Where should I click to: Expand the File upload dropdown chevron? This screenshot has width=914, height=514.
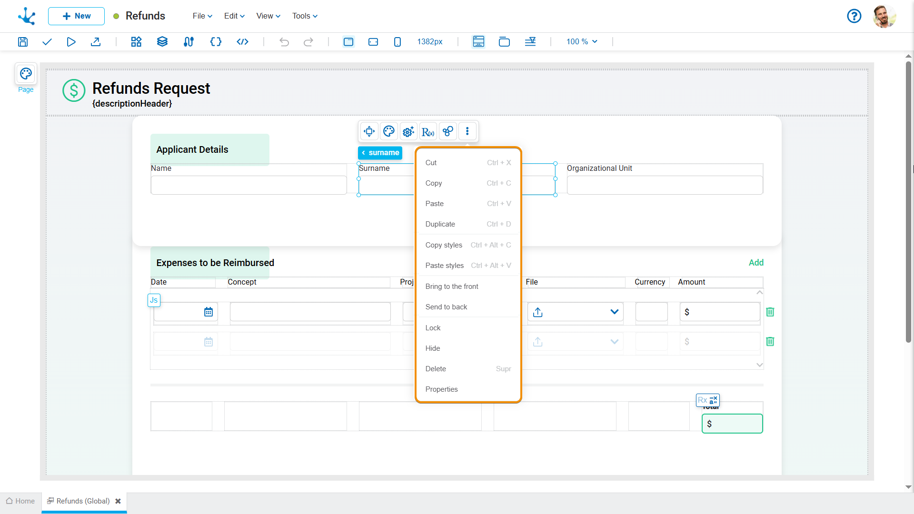(x=614, y=312)
